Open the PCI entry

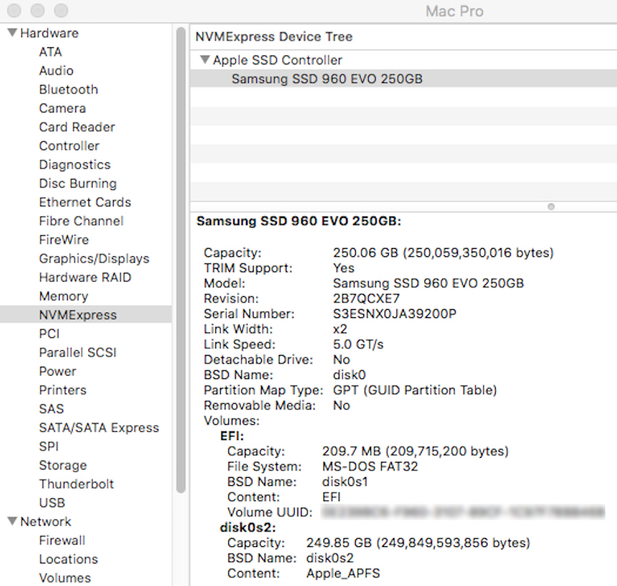coord(49,334)
